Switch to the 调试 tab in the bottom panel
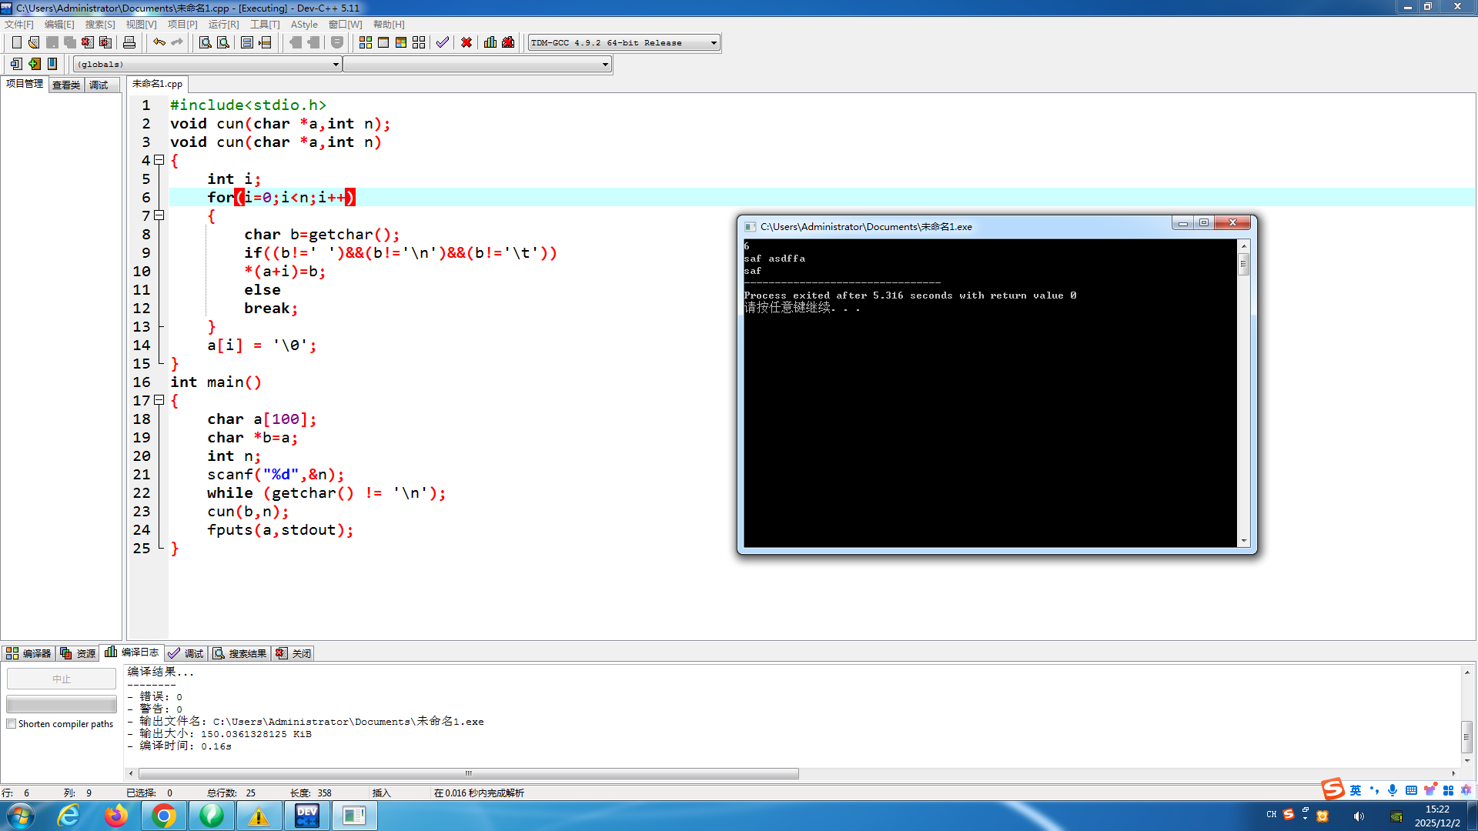1478x831 pixels. coord(186,653)
